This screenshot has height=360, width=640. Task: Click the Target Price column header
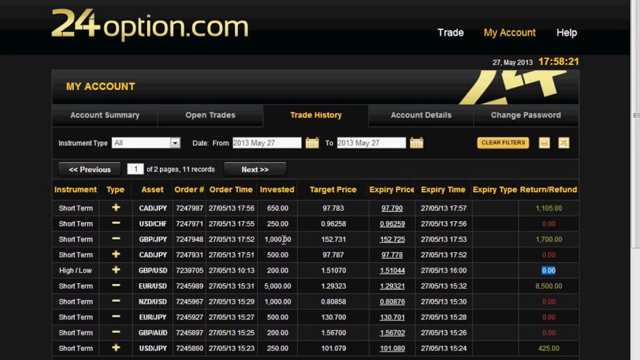click(333, 189)
